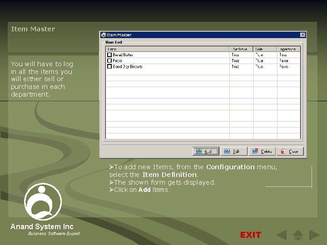Click the Item Master title bar icon
The width and height of the screenshot is (327, 245).
[x=104, y=35]
